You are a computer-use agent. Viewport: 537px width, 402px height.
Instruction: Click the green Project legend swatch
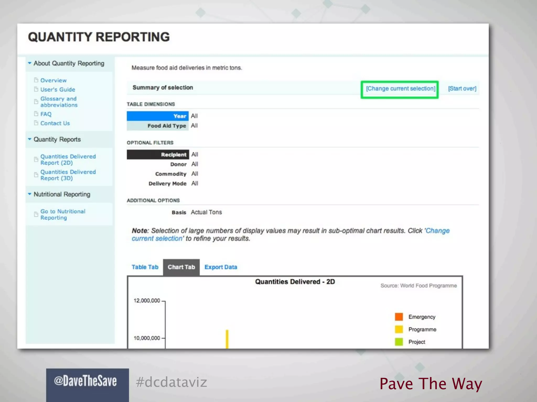[399, 342]
